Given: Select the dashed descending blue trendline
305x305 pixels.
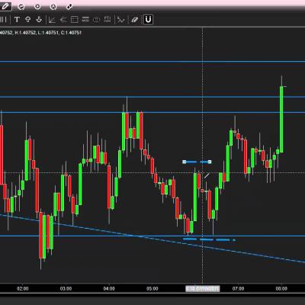Looking at the screenshot, I should click(152, 238).
